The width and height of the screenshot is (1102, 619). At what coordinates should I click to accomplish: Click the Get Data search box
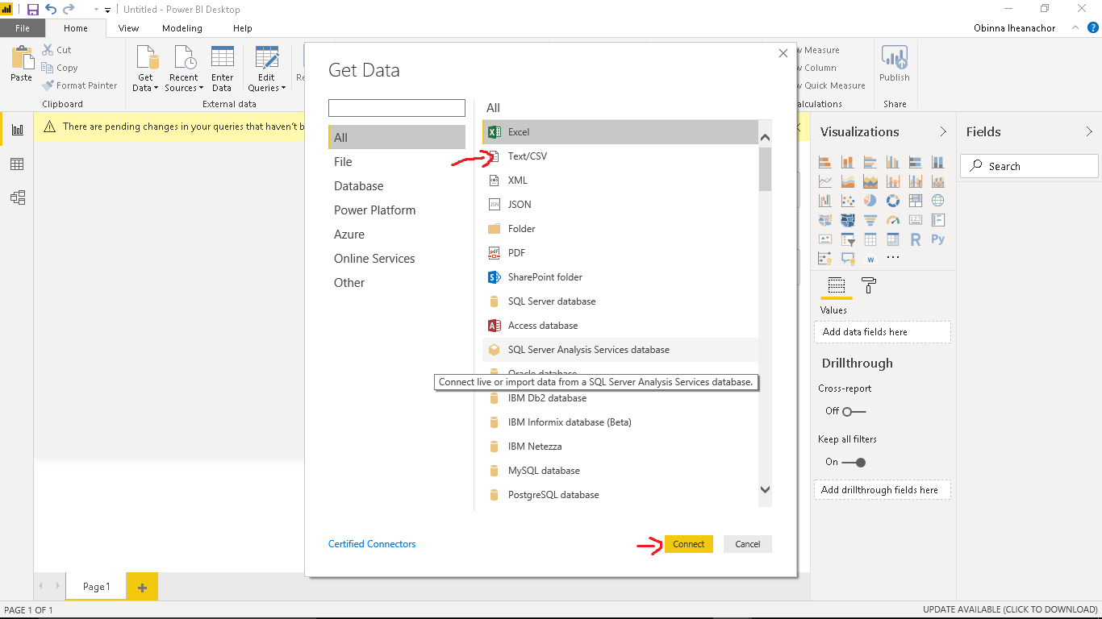click(x=397, y=108)
